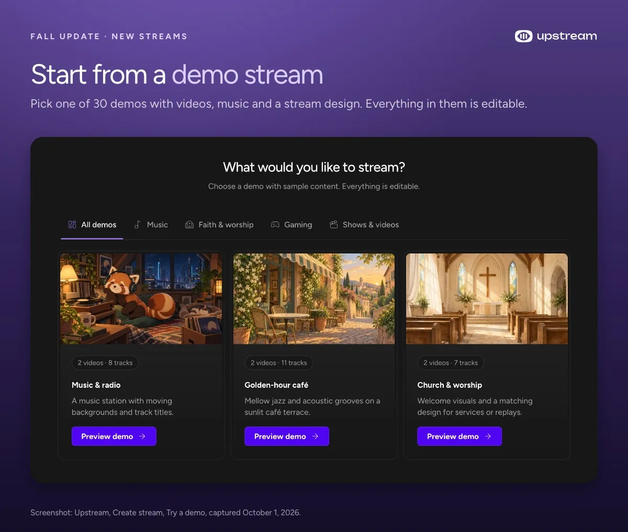Click the All demos grid icon

click(x=72, y=225)
